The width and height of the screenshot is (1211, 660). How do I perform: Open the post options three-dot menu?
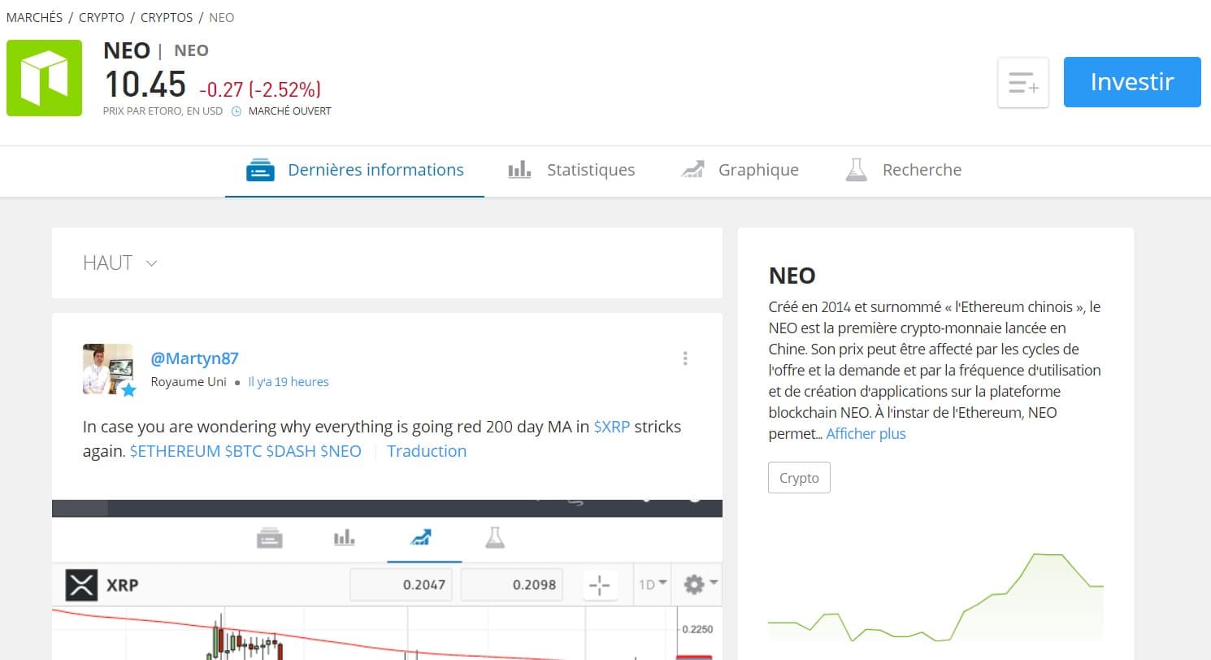[685, 358]
